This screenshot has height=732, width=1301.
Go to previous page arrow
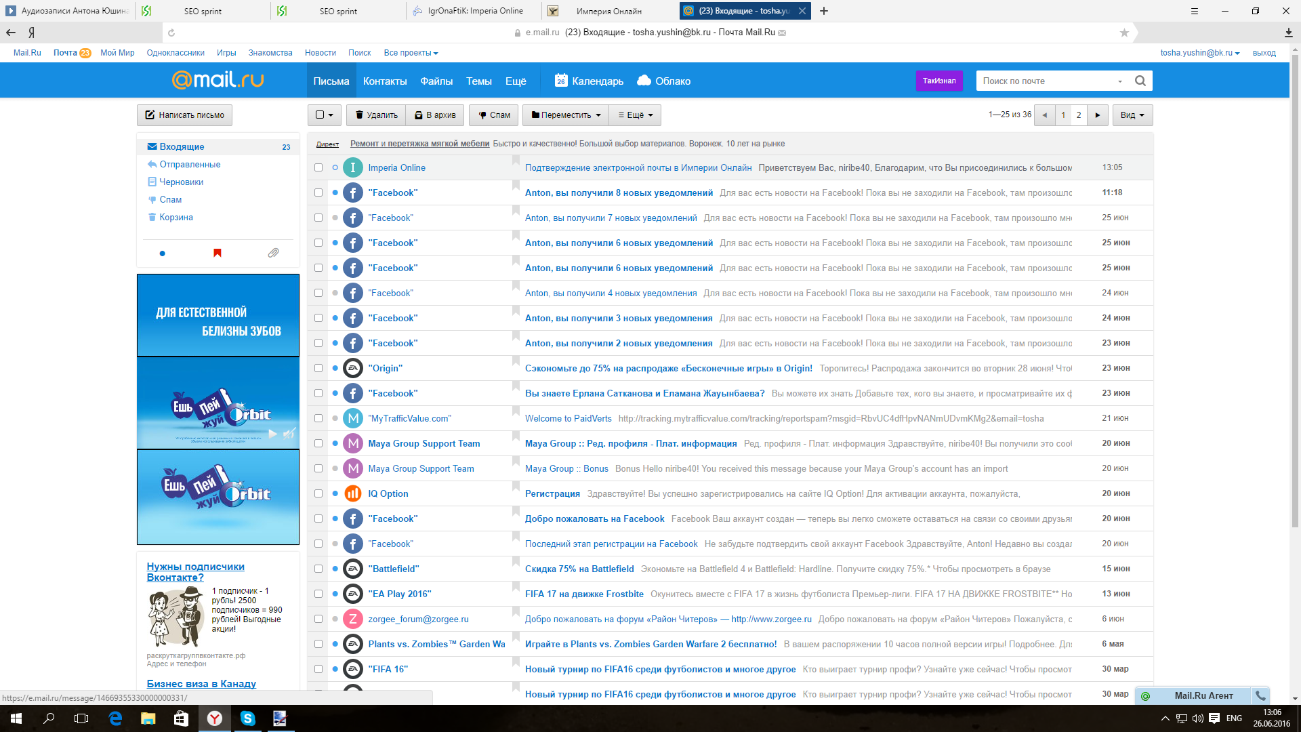1044,115
